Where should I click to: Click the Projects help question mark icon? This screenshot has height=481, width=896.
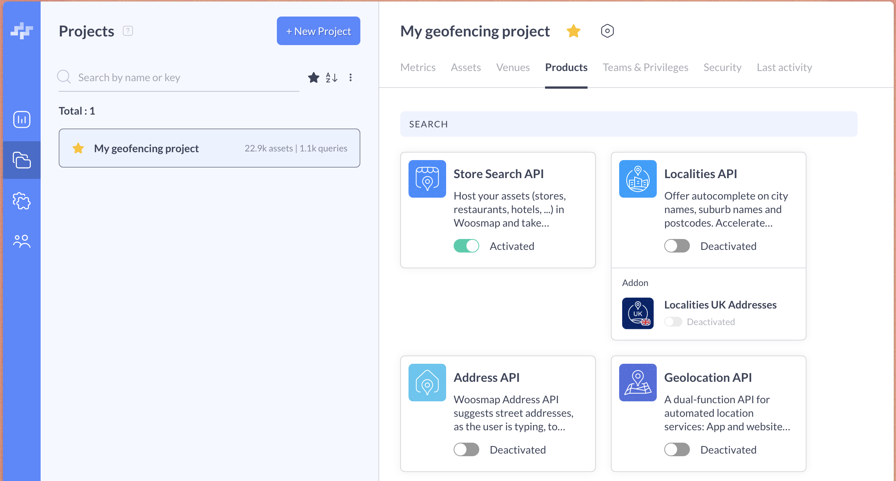[128, 31]
